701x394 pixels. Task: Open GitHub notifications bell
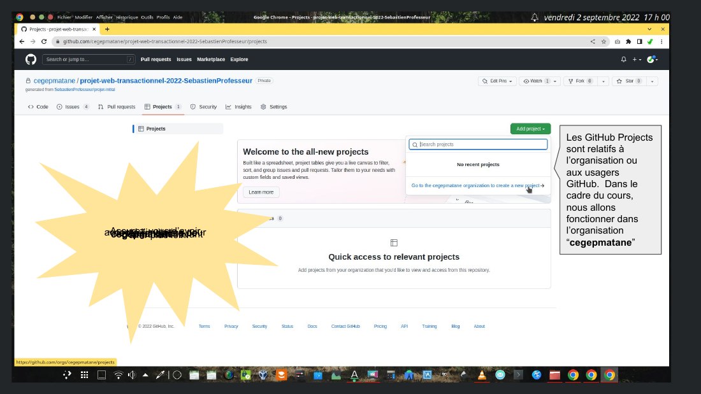(x=624, y=59)
